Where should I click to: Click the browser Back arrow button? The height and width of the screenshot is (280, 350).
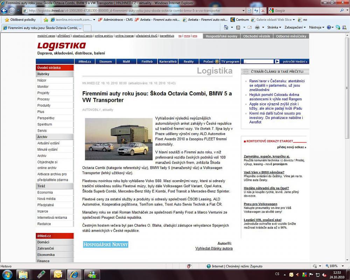coord(4,10)
